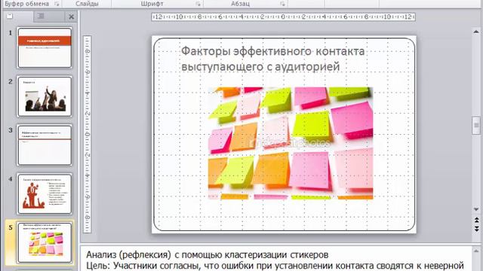Click the notes line starting with 'Цель: Участники'
The image size is (483, 271).
(x=275, y=266)
